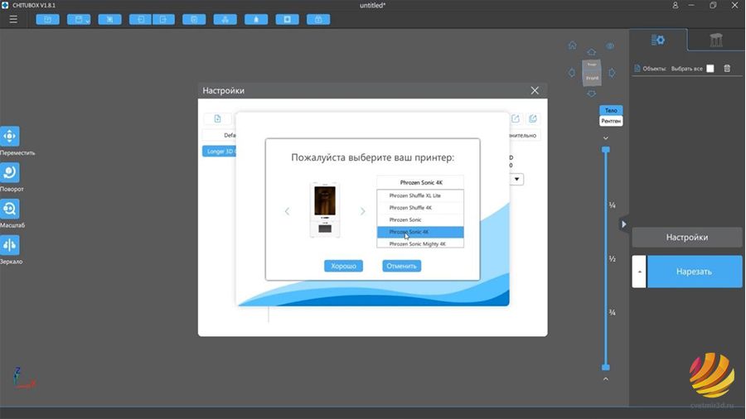
Task: Click the top handle of the layer slider
Action: pos(606,150)
